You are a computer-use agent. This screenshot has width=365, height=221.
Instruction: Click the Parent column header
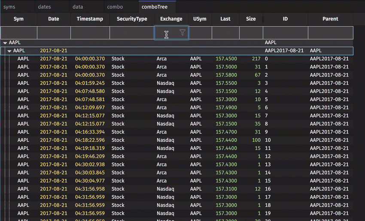click(x=330, y=19)
